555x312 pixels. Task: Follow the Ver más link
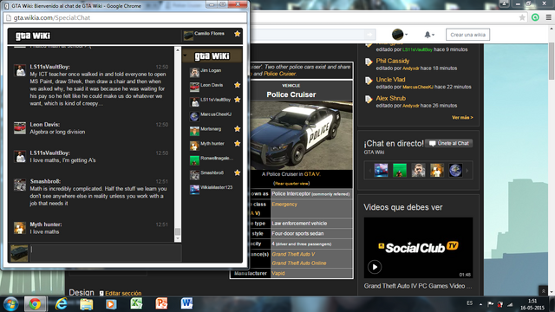[x=462, y=118]
